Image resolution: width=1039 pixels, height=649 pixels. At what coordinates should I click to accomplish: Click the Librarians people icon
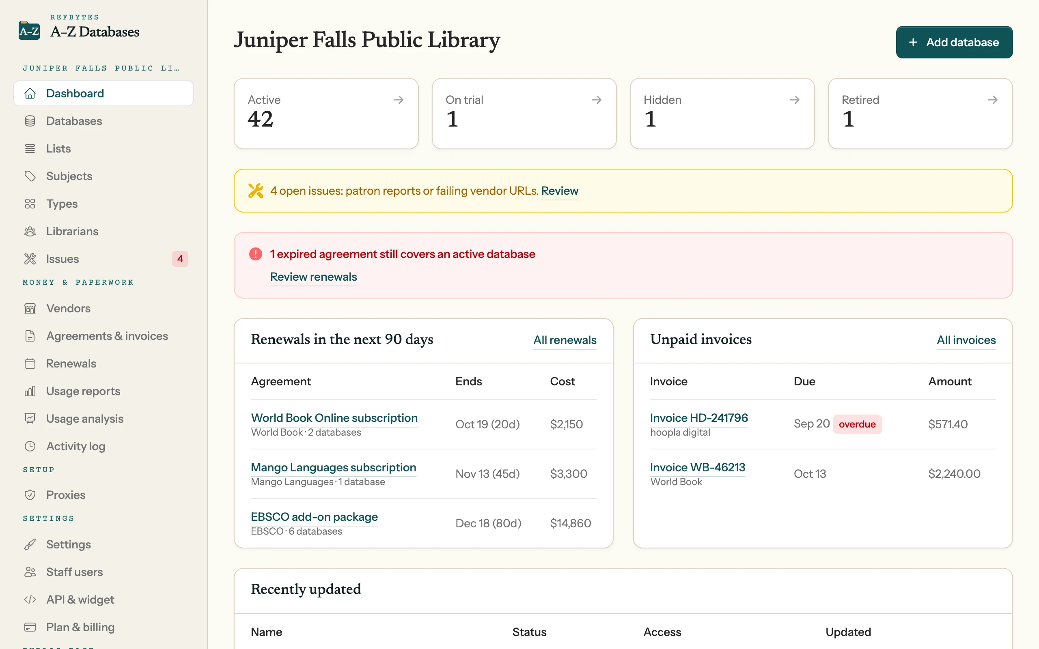(30, 231)
